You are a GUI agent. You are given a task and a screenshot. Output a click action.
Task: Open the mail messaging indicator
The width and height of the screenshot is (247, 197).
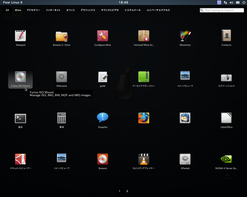pos(238,2)
